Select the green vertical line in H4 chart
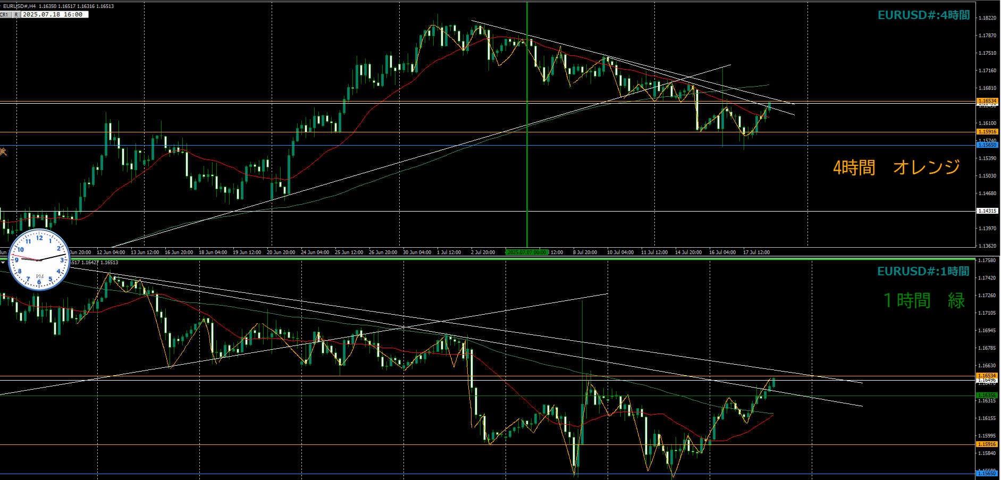This screenshot has width=1001, height=480. (x=527, y=124)
